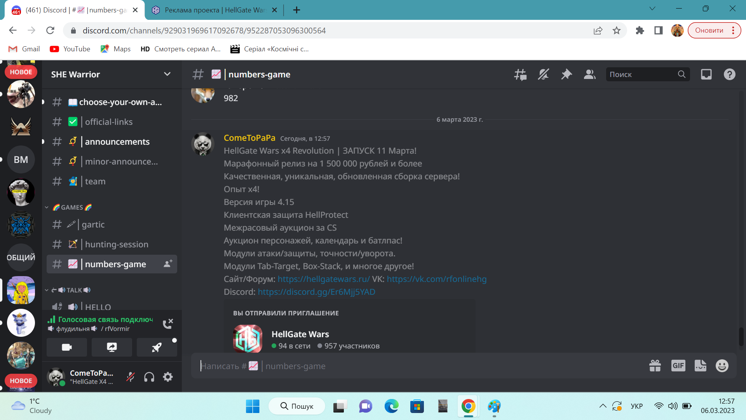The height and width of the screenshot is (420, 746).
Task: Open the statue head server icon
Action: [21, 192]
